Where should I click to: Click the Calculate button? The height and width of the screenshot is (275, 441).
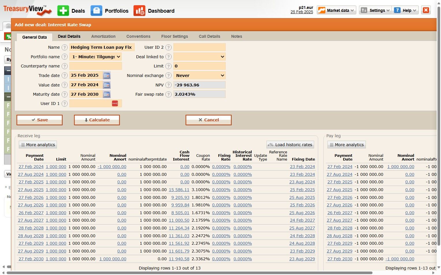coord(97,120)
